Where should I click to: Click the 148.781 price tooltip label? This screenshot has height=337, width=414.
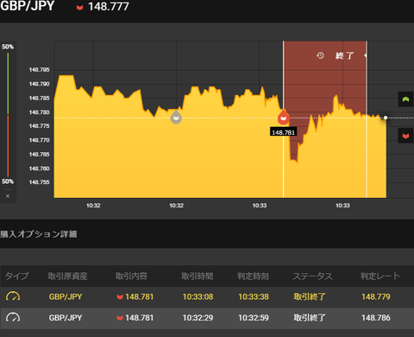(284, 132)
